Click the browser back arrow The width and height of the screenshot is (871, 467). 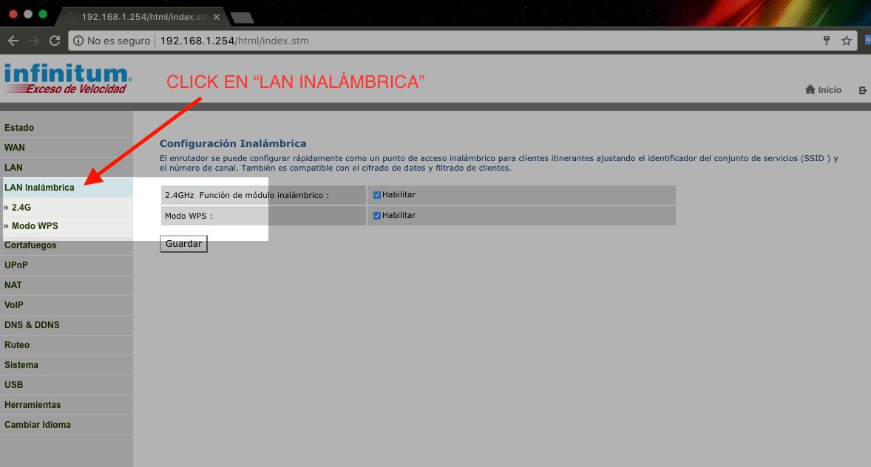[13, 41]
